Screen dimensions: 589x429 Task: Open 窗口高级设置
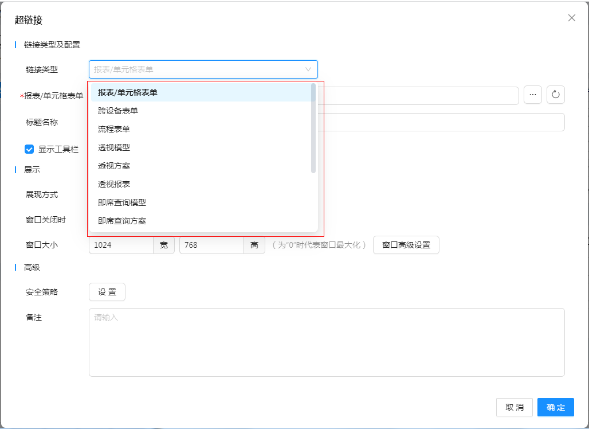point(406,245)
